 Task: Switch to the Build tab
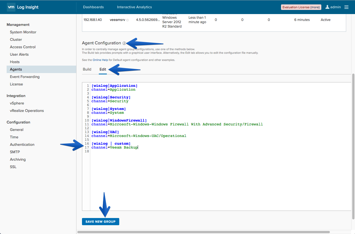click(87, 69)
